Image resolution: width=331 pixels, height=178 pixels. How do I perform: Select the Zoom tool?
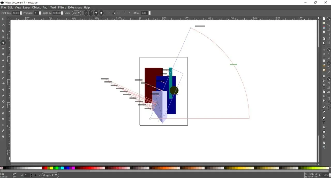click(x=3, y=37)
